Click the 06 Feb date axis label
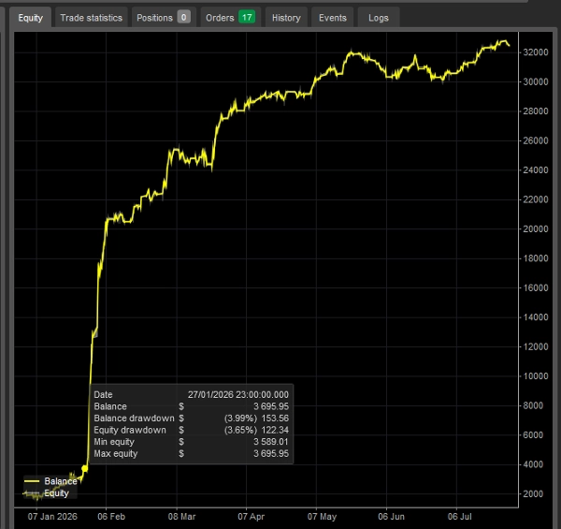The width and height of the screenshot is (561, 529). pos(111,517)
